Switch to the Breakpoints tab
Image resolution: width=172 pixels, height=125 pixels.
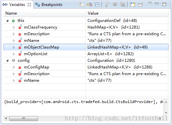(49, 5)
